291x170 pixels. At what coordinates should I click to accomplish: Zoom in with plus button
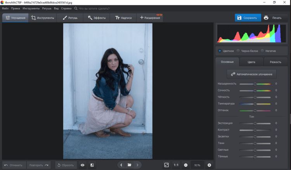click(209, 165)
